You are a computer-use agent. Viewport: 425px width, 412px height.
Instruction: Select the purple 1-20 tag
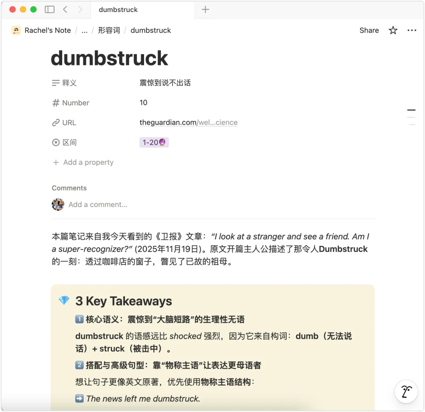point(154,142)
